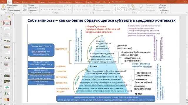Image resolution: width=188 pixels, height=105 pixels.
Task: Click Suchen to find text
Action: pos(163,5)
